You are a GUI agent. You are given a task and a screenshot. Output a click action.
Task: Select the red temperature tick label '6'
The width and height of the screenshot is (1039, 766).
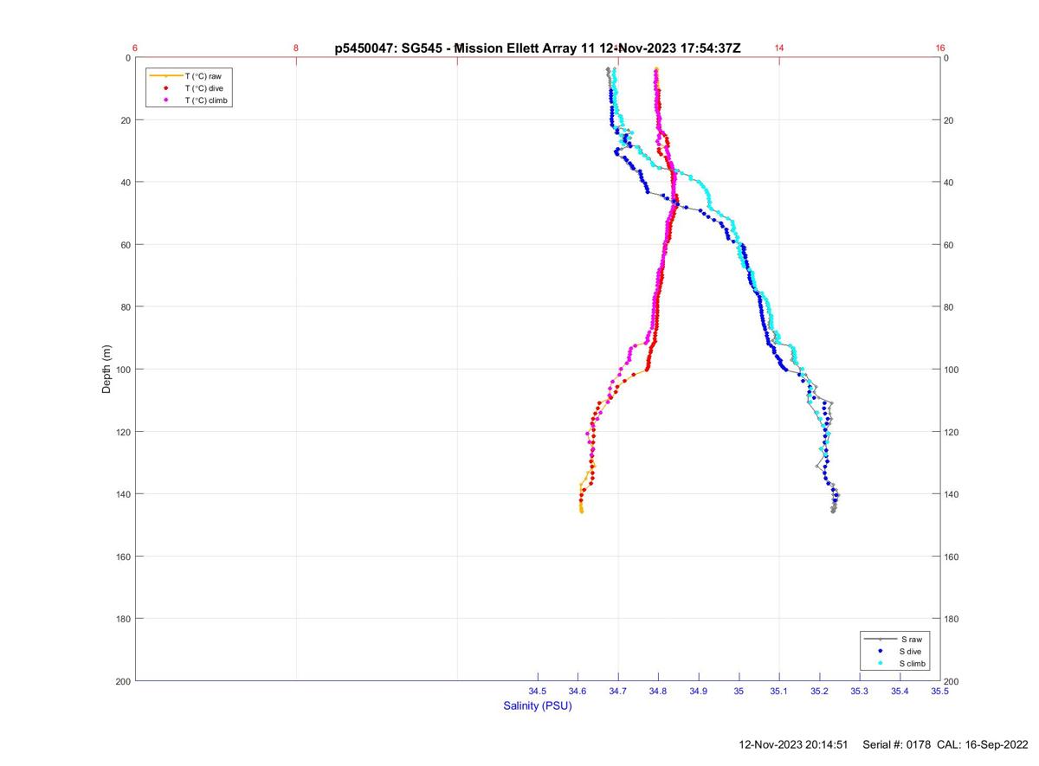tap(136, 48)
